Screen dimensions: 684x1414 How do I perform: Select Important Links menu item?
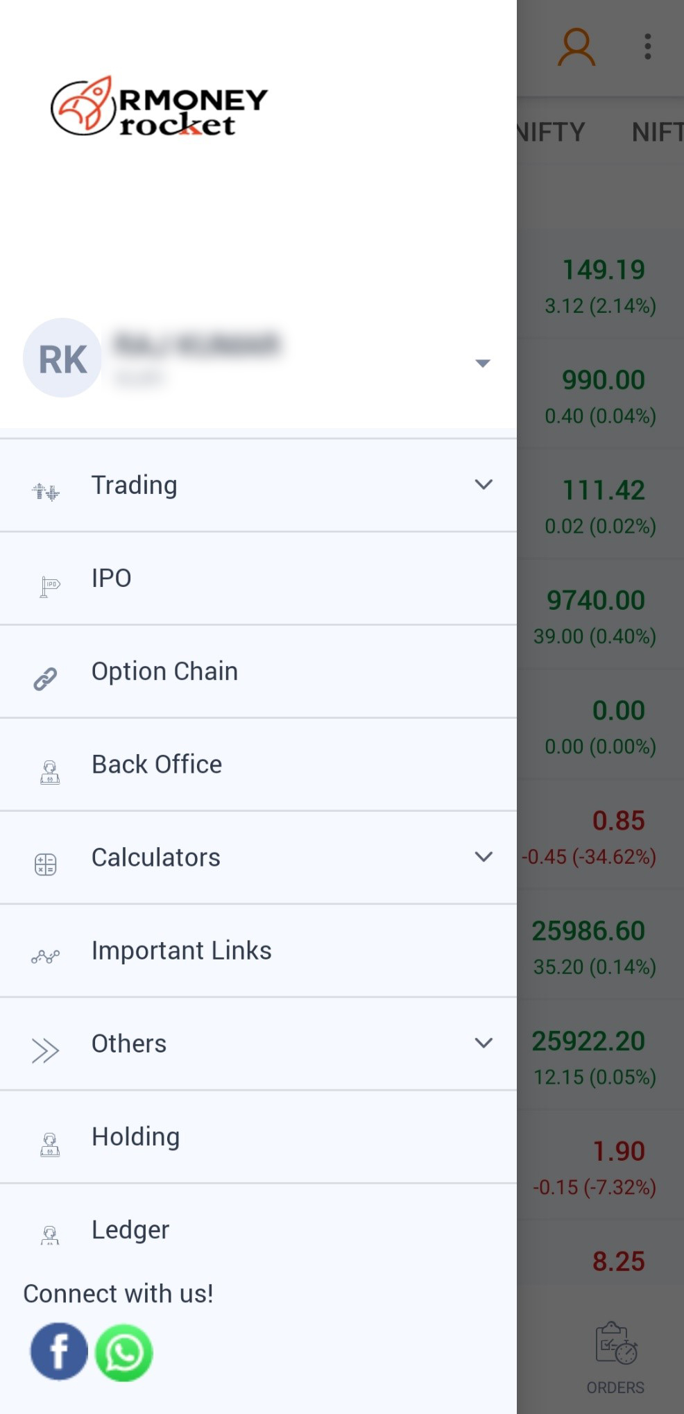point(181,951)
